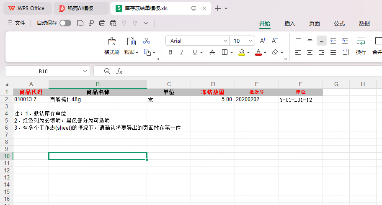The height and width of the screenshot is (205, 382).
Task: Apply the yellow fill color swatch
Action: coord(241,52)
